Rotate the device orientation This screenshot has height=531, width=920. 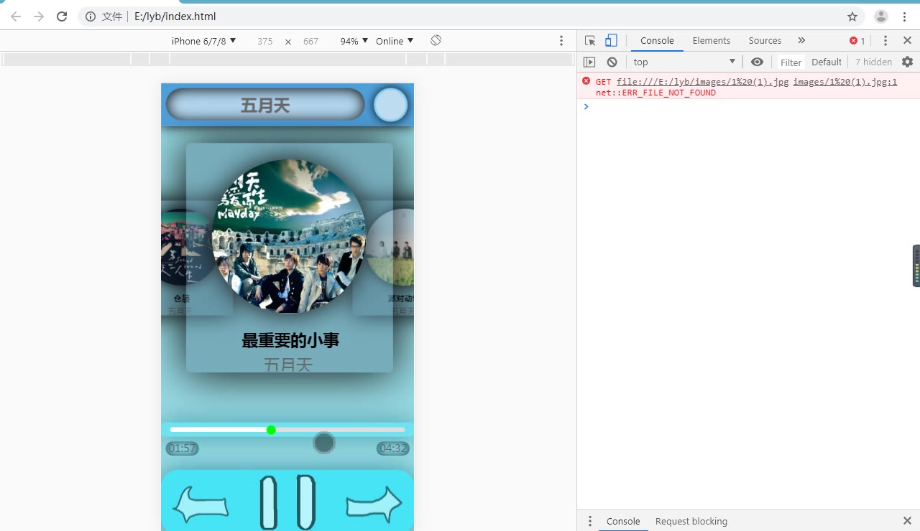(x=436, y=41)
